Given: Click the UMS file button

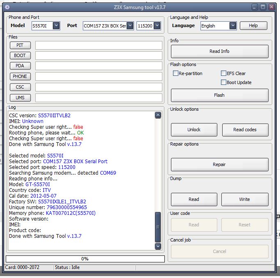Looking at the screenshot, I should (x=20, y=98).
